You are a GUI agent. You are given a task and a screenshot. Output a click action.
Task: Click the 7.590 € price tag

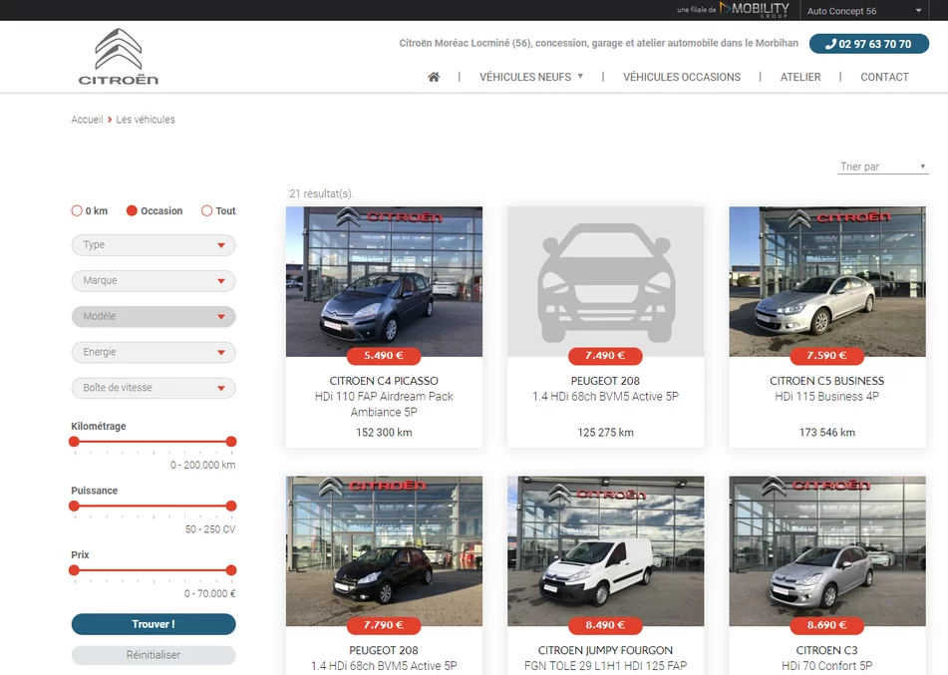tap(826, 356)
